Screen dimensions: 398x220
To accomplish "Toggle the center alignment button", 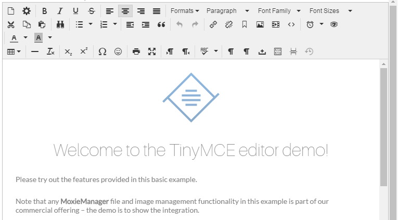I will pos(125,11).
